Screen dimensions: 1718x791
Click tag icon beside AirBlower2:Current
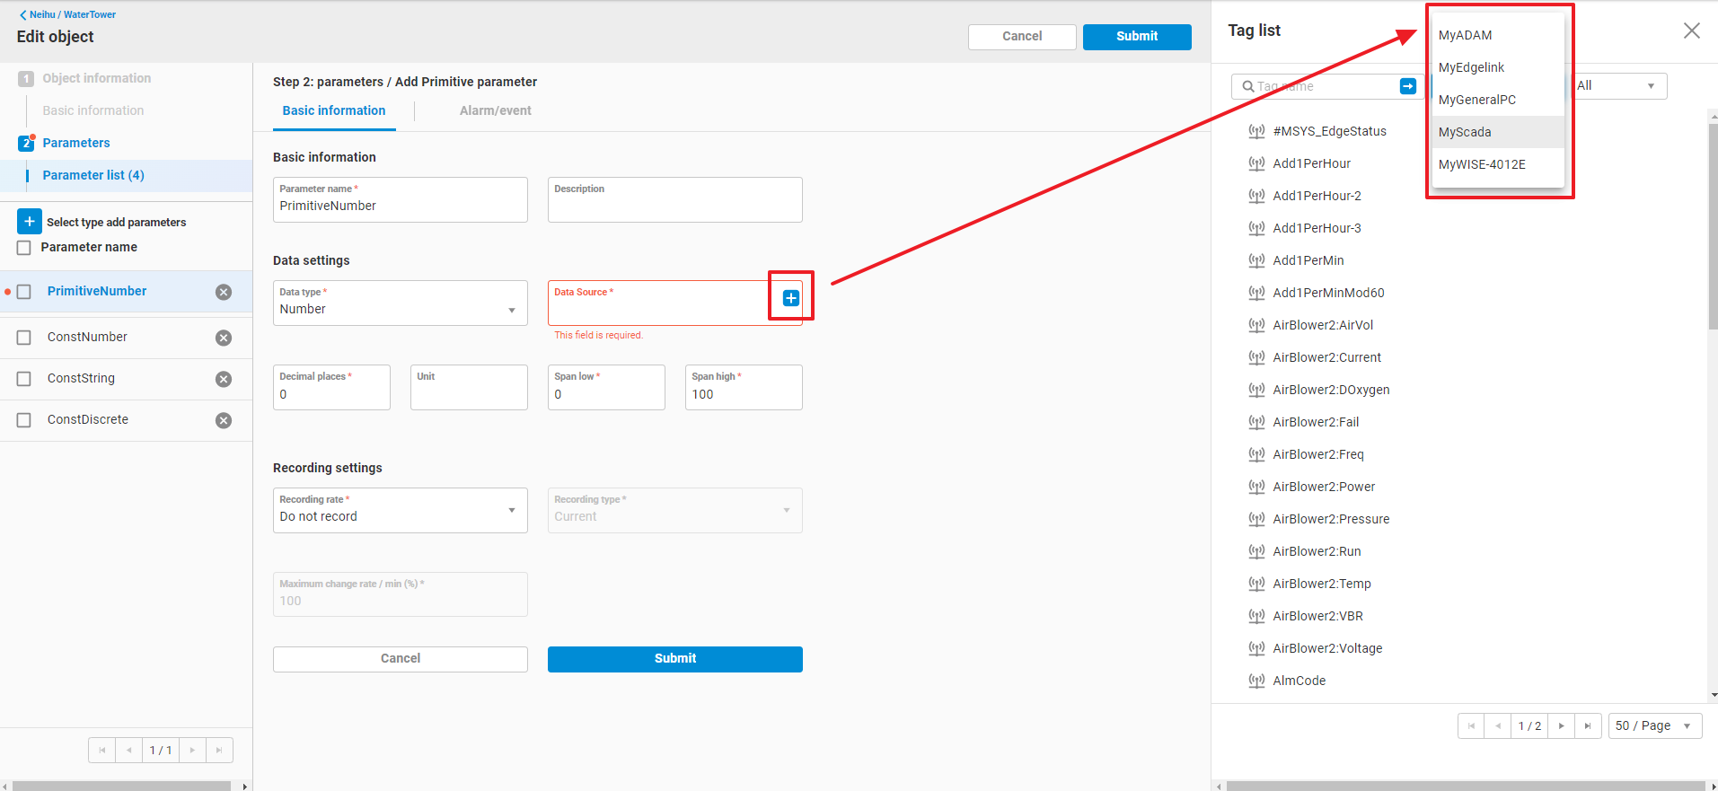coord(1256,357)
